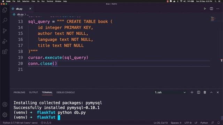Open the 1: zsh terminal dropdown
Viewport: 223px width, 125px height.
(170, 92)
